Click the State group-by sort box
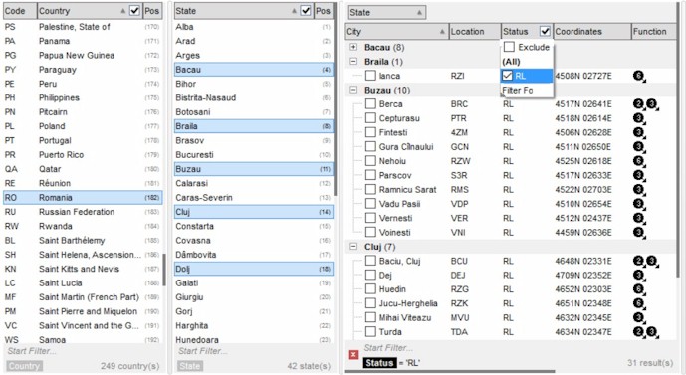Viewport: 686px width, 375px height. point(386,12)
